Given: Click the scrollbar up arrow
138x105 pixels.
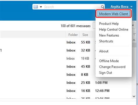Looking at the screenshot, I should (x=134, y=40).
